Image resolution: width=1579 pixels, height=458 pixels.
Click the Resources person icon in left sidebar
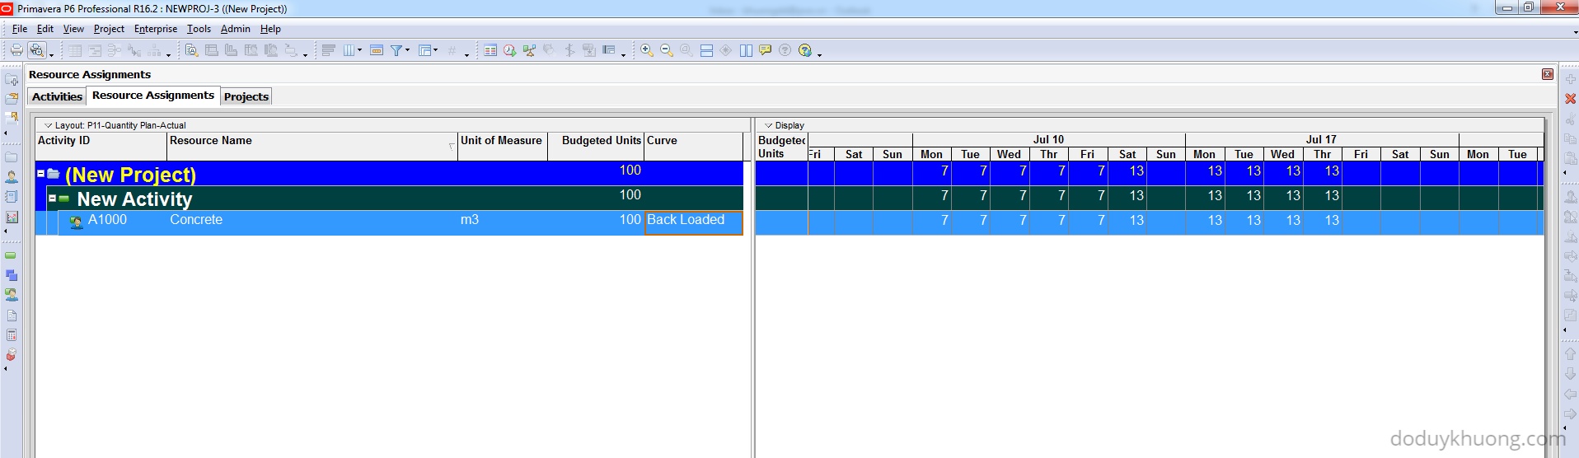tap(12, 177)
